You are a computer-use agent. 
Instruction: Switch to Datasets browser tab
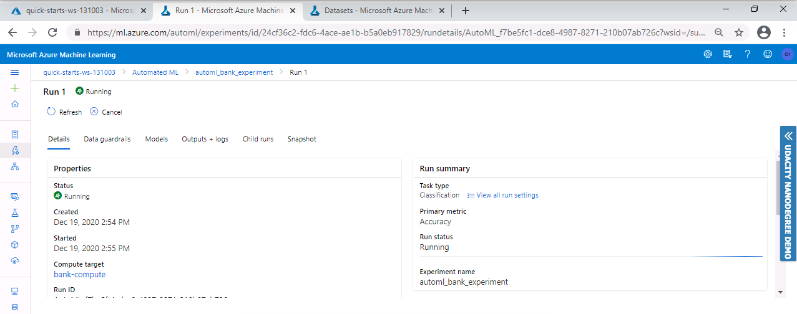coord(378,10)
